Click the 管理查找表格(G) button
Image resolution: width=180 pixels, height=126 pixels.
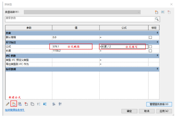pyautogui.click(x=159, y=104)
